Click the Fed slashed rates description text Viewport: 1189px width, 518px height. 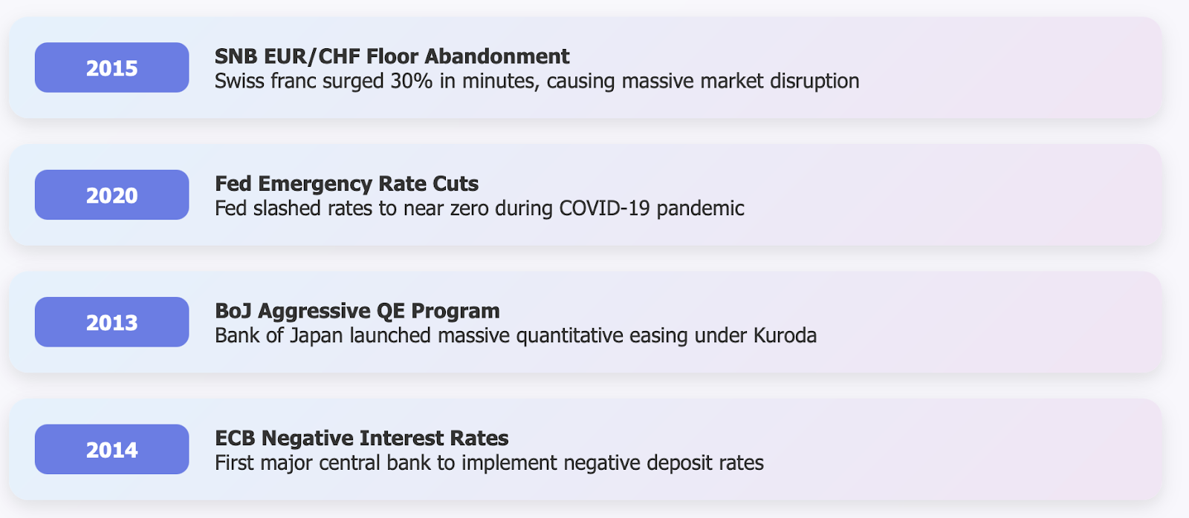pyautogui.click(x=479, y=209)
